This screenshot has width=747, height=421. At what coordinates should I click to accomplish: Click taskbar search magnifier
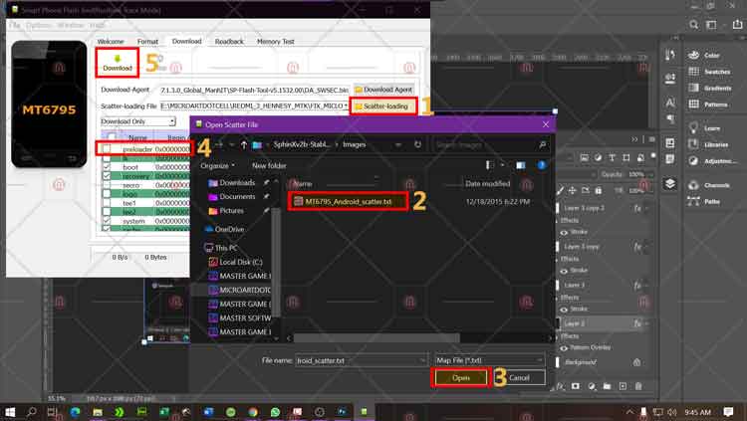[x=32, y=412]
